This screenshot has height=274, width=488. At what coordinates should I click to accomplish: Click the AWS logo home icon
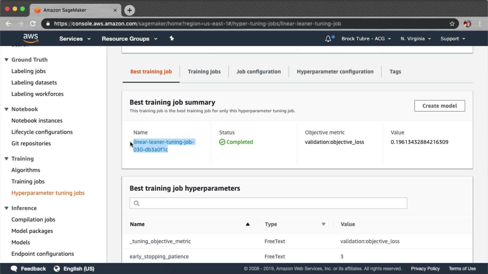coord(30,38)
